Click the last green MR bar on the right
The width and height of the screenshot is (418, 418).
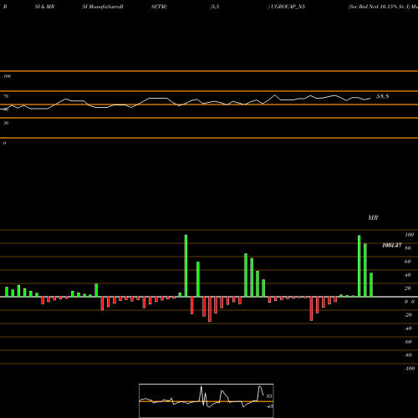click(371, 284)
